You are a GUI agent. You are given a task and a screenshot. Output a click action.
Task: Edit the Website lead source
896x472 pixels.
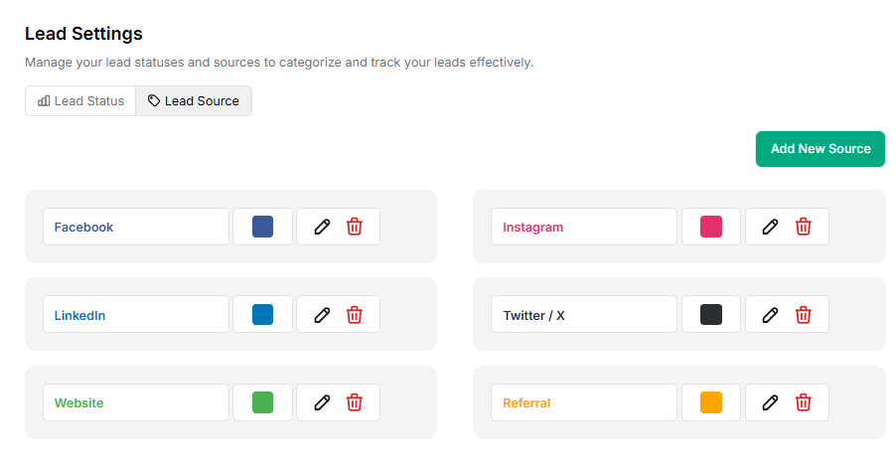tap(322, 402)
